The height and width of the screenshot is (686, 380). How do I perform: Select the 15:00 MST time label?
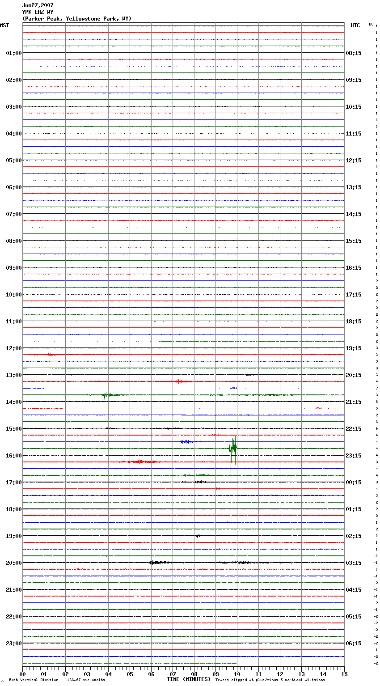[13, 429]
